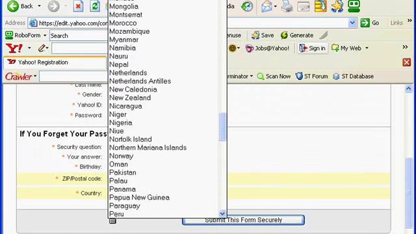The height and width of the screenshot is (234, 416).
Task: Click the Back arrow icon
Action: pos(13,6)
